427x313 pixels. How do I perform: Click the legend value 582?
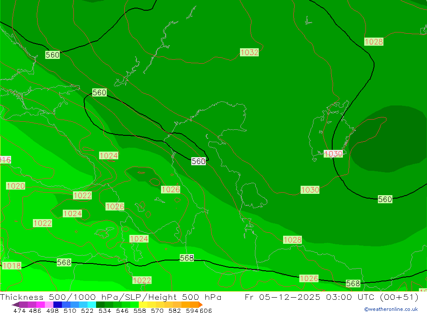pyautogui.click(x=175, y=311)
